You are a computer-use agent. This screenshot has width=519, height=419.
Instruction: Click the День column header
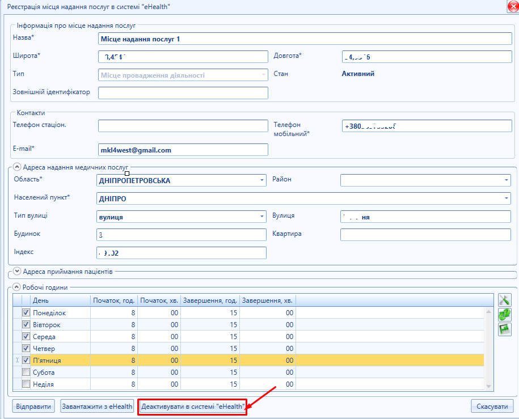tap(60, 300)
